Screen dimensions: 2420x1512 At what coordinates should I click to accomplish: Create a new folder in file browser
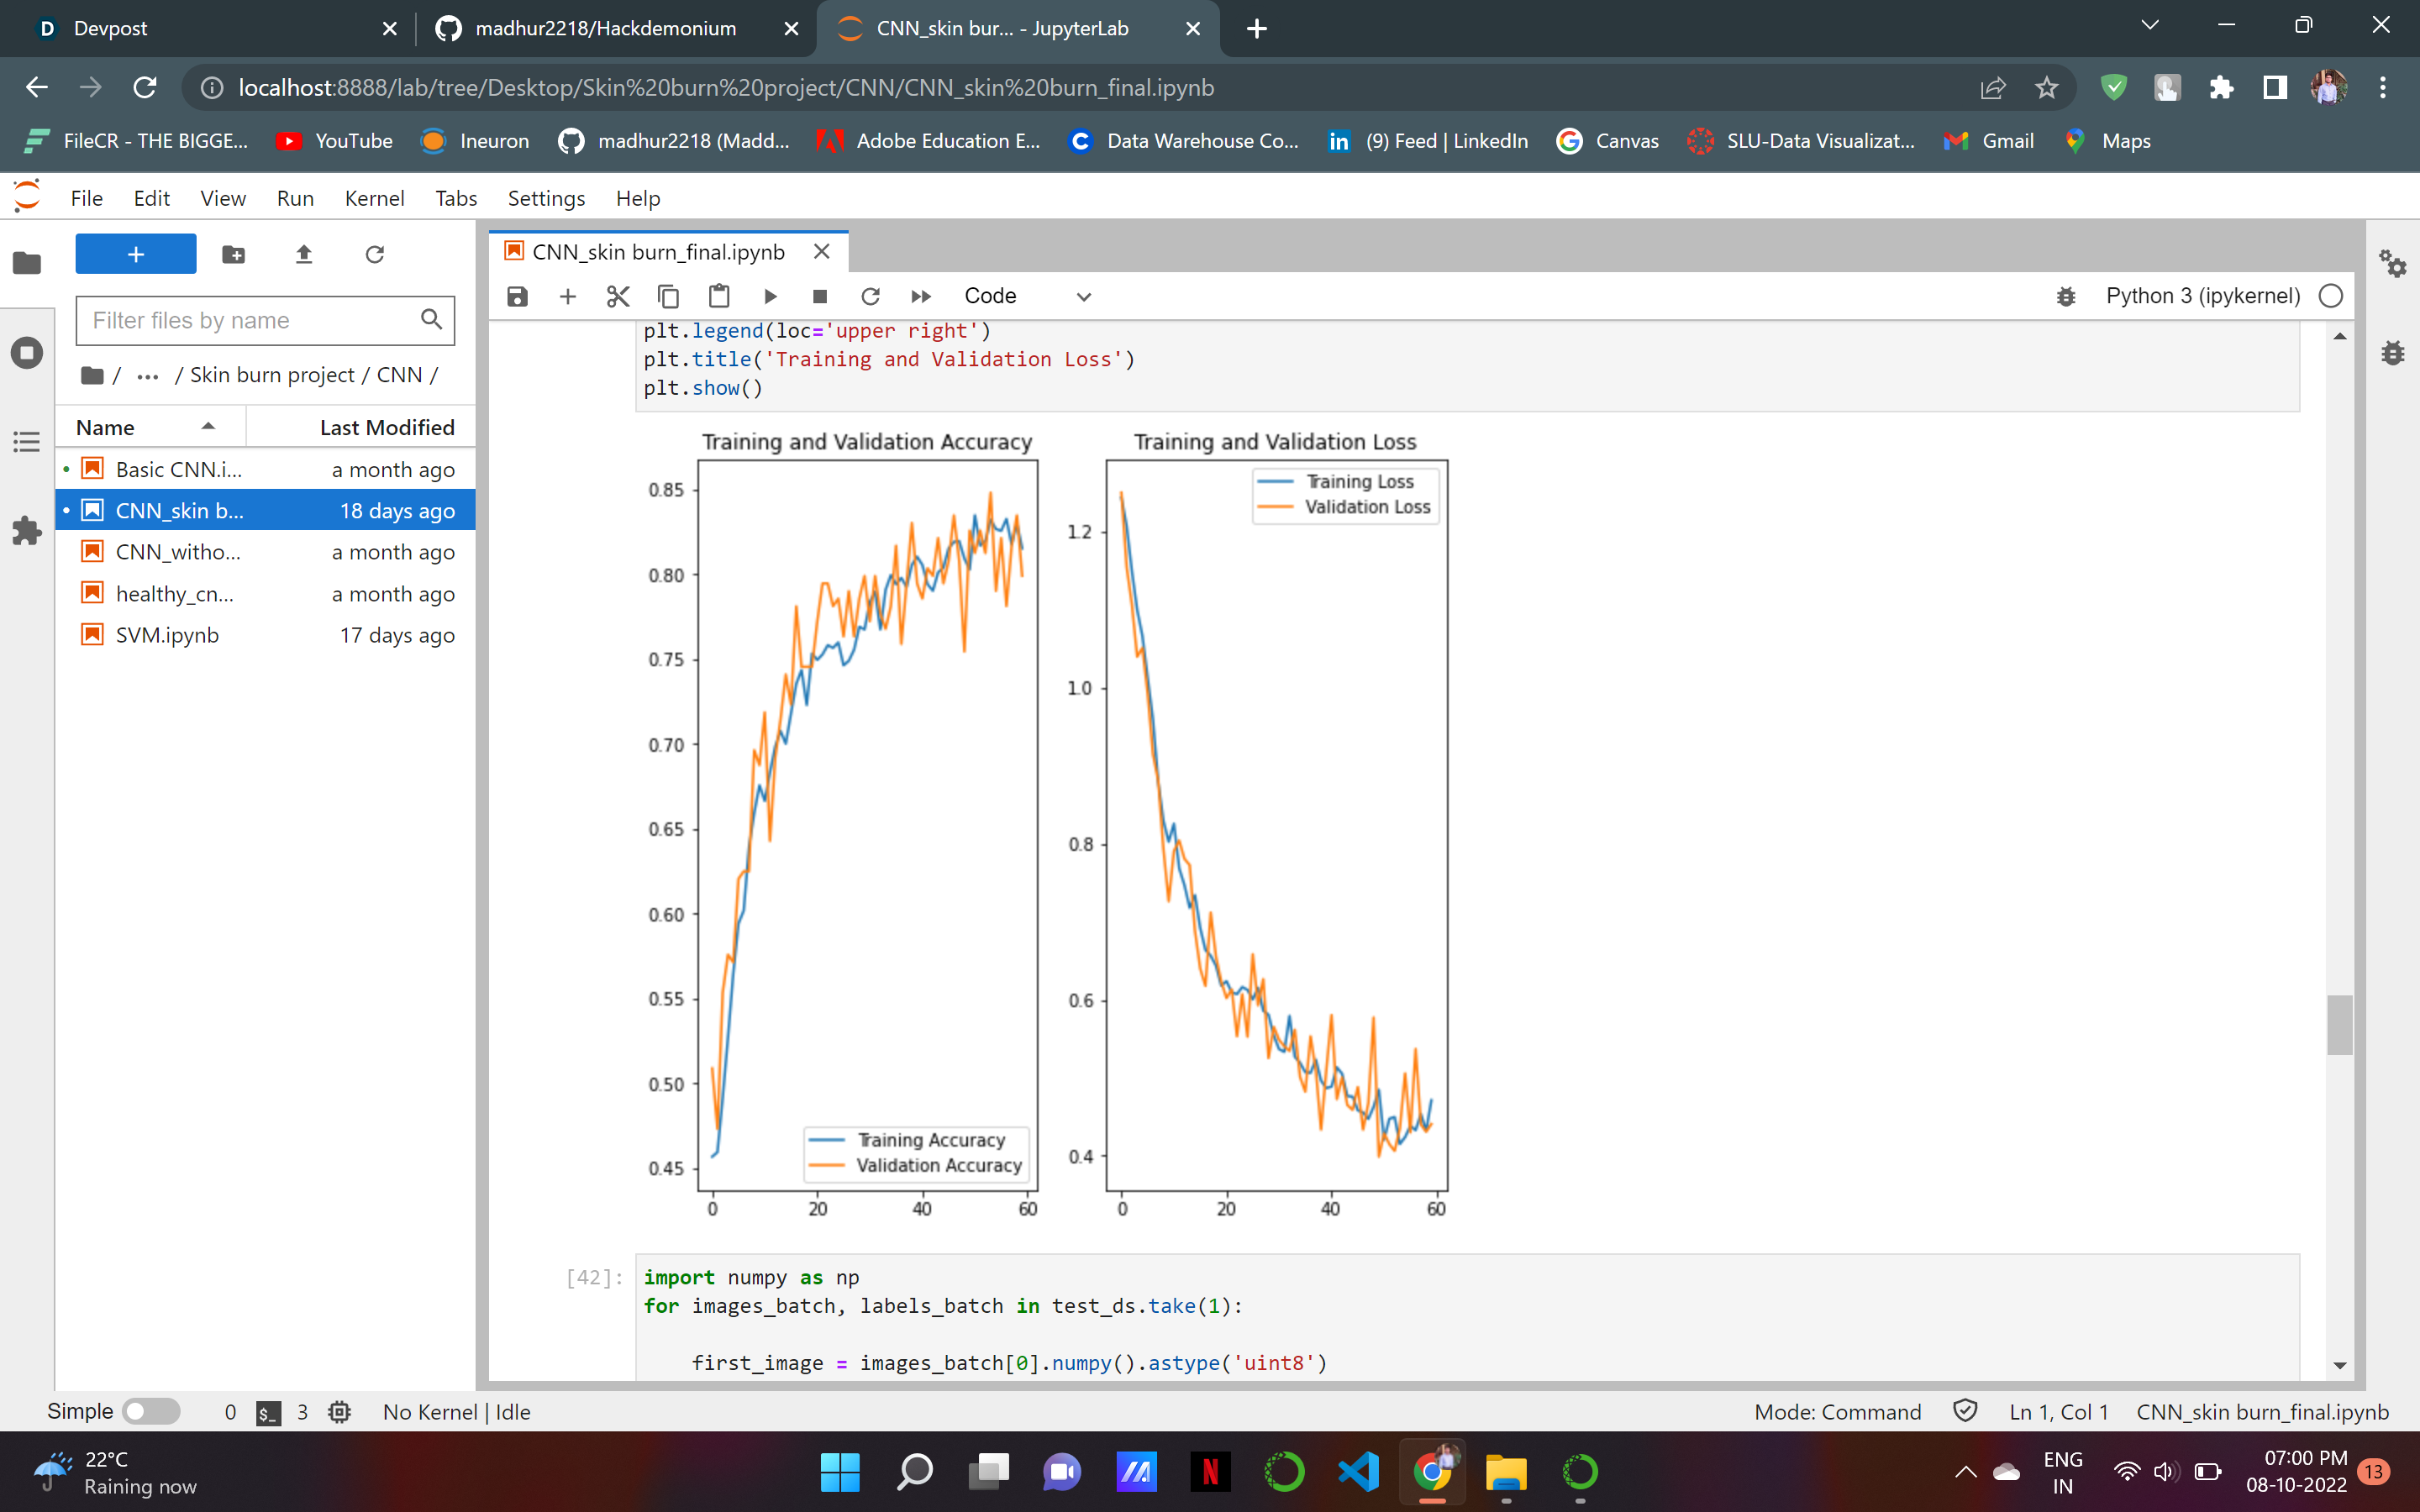[233, 254]
